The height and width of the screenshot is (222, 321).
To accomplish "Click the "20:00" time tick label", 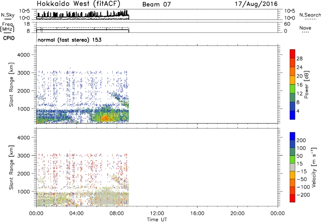I will [237, 214].
